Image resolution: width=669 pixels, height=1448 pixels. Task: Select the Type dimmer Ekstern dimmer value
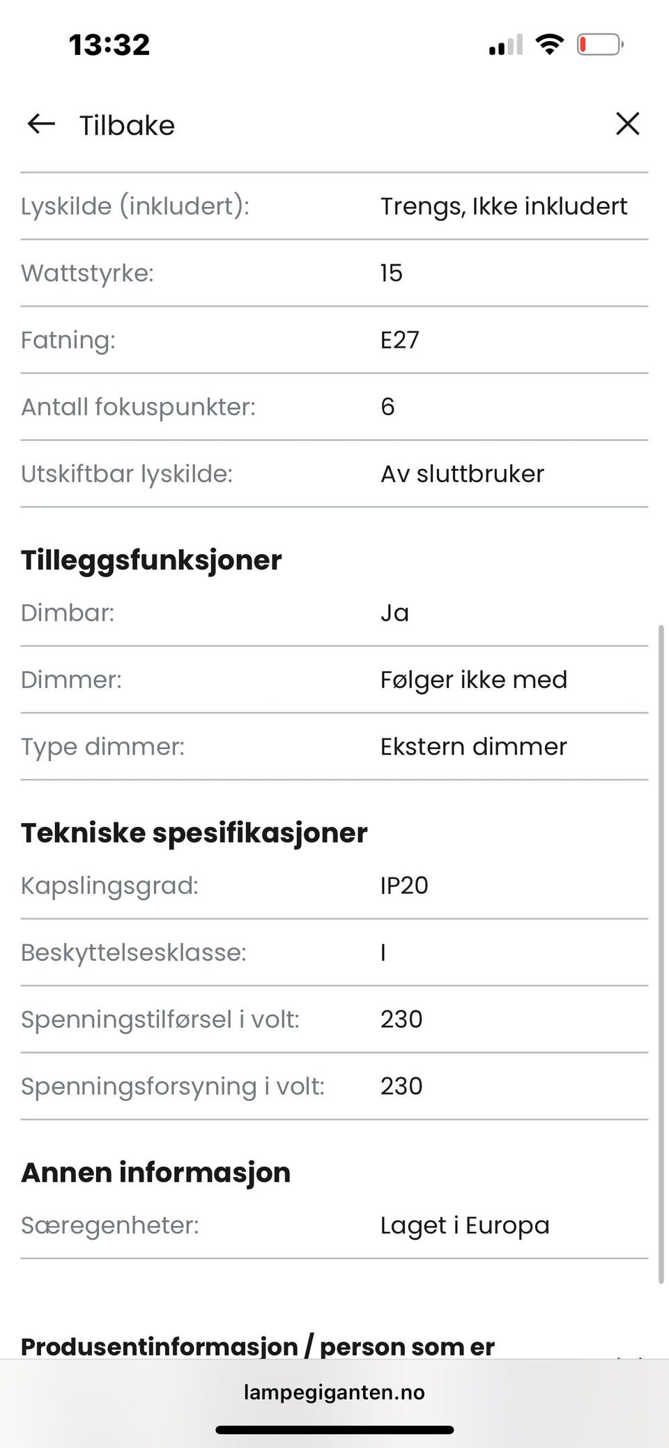point(474,747)
